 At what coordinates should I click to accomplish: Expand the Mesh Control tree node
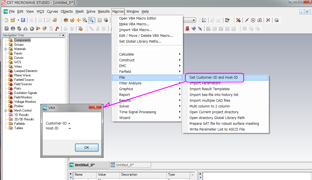coord(5,110)
